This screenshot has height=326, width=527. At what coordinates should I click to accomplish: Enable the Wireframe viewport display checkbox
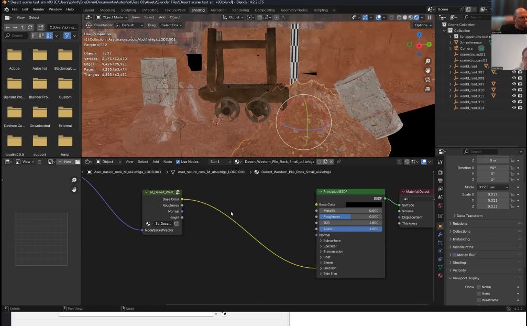pos(479,300)
